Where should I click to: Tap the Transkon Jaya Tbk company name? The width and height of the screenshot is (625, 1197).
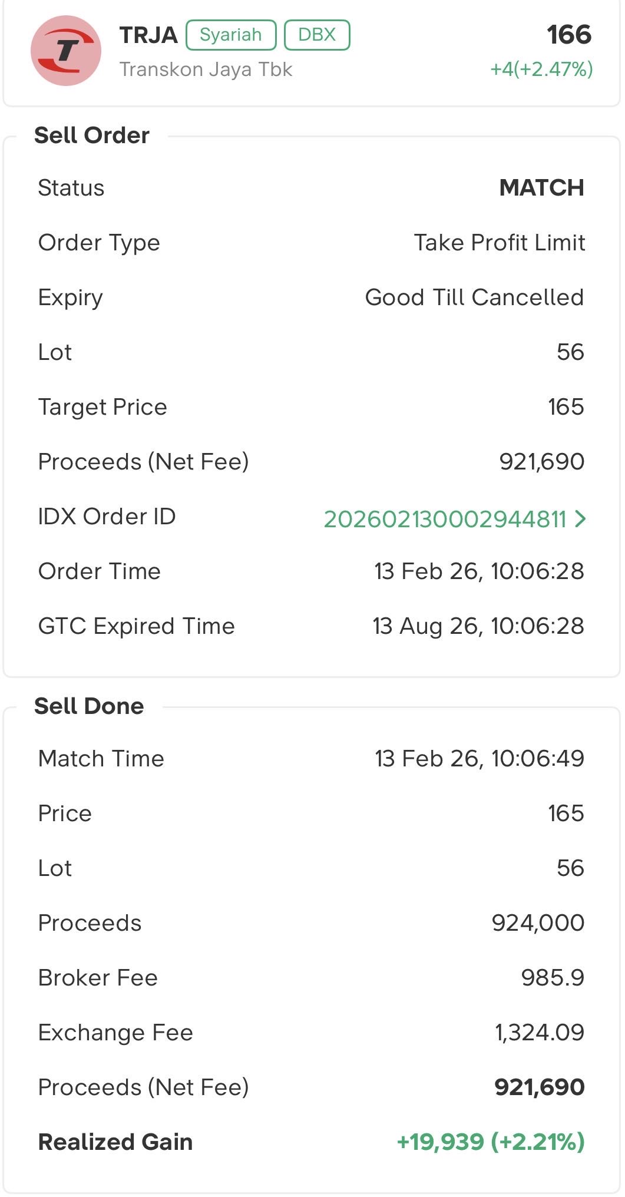tap(206, 70)
